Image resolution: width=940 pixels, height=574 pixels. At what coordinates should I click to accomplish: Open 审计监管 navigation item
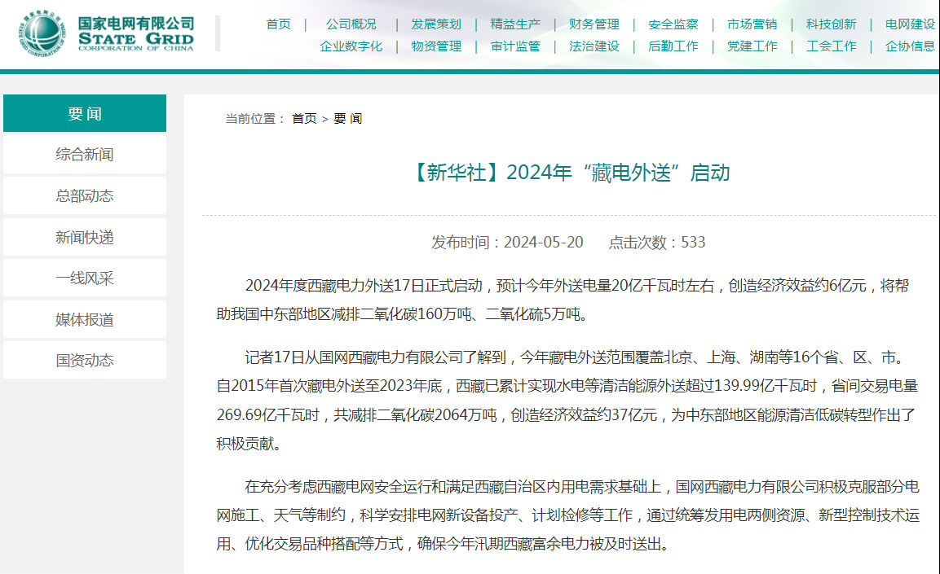click(515, 46)
